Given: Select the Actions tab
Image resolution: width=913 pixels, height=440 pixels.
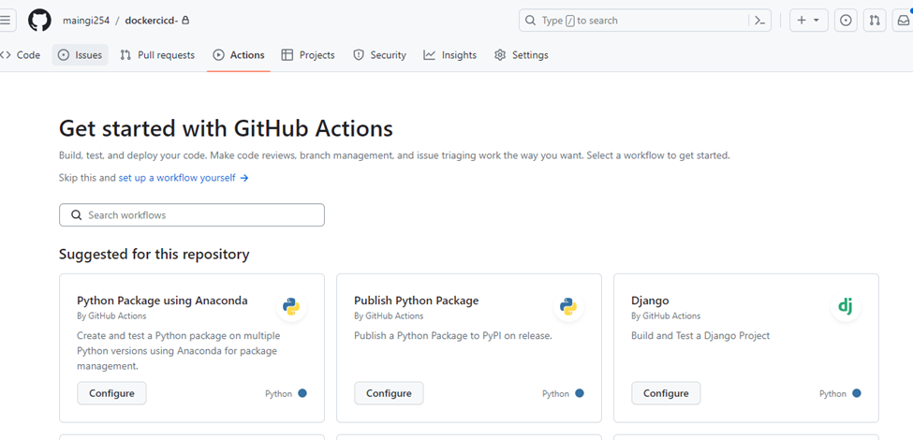Looking at the screenshot, I should pos(239,55).
